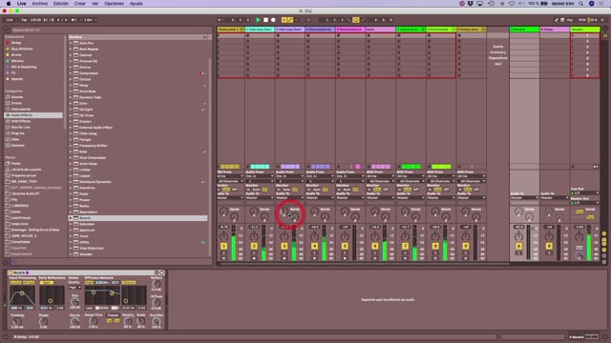This screenshot has width=611, height=343.
Task: Open the macOS Spotlight search icon
Action: (580, 4)
